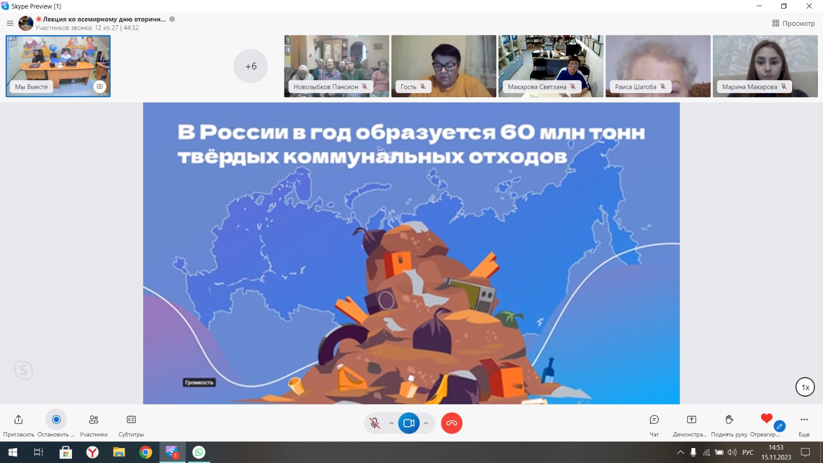This screenshot has width=823, height=463.
Task: Check the battery tray icon
Action: pyautogui.click(x=719, y=453)
